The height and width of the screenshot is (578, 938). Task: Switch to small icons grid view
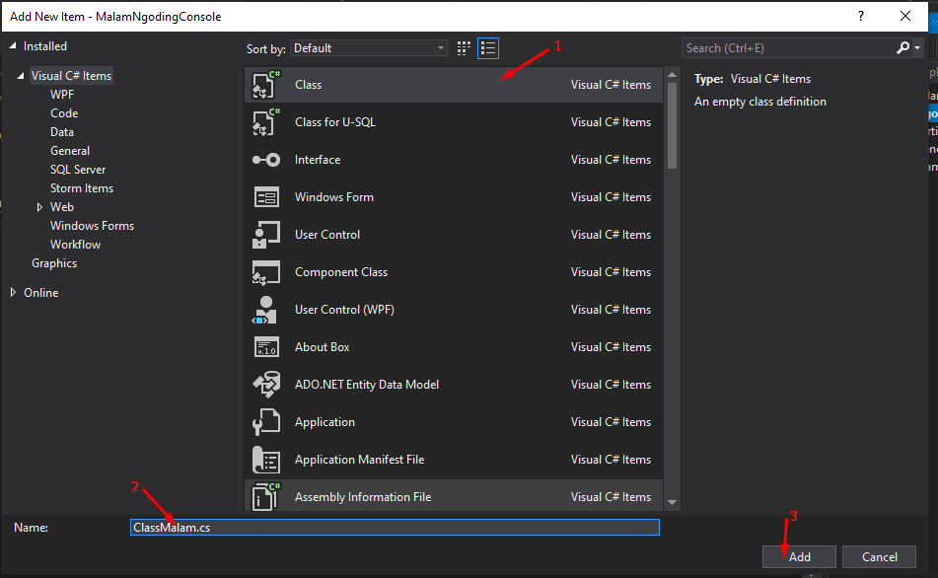click(464, 48)
